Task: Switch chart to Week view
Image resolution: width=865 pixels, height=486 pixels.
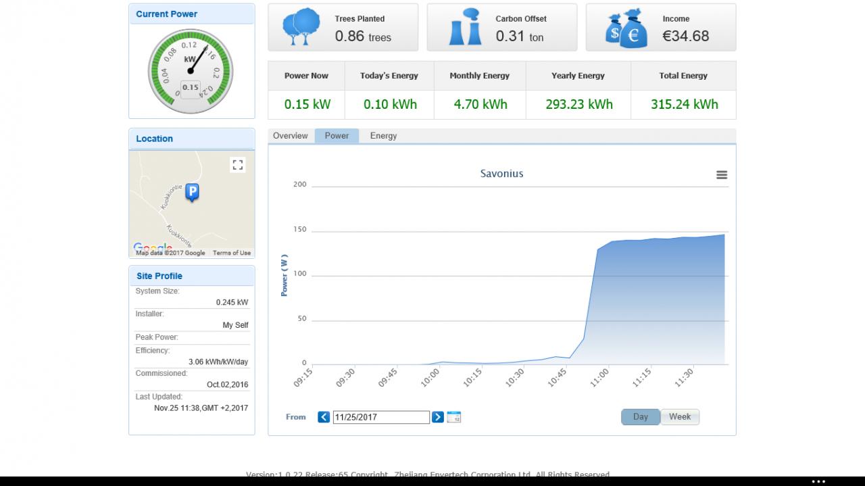Action: pyautogui.click(x=680, y=417)
